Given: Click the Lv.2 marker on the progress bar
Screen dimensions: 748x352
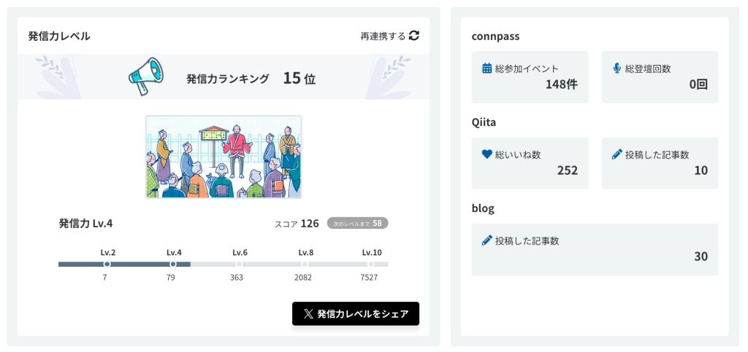Looking at the screenshot, I should tap(107, 264).
